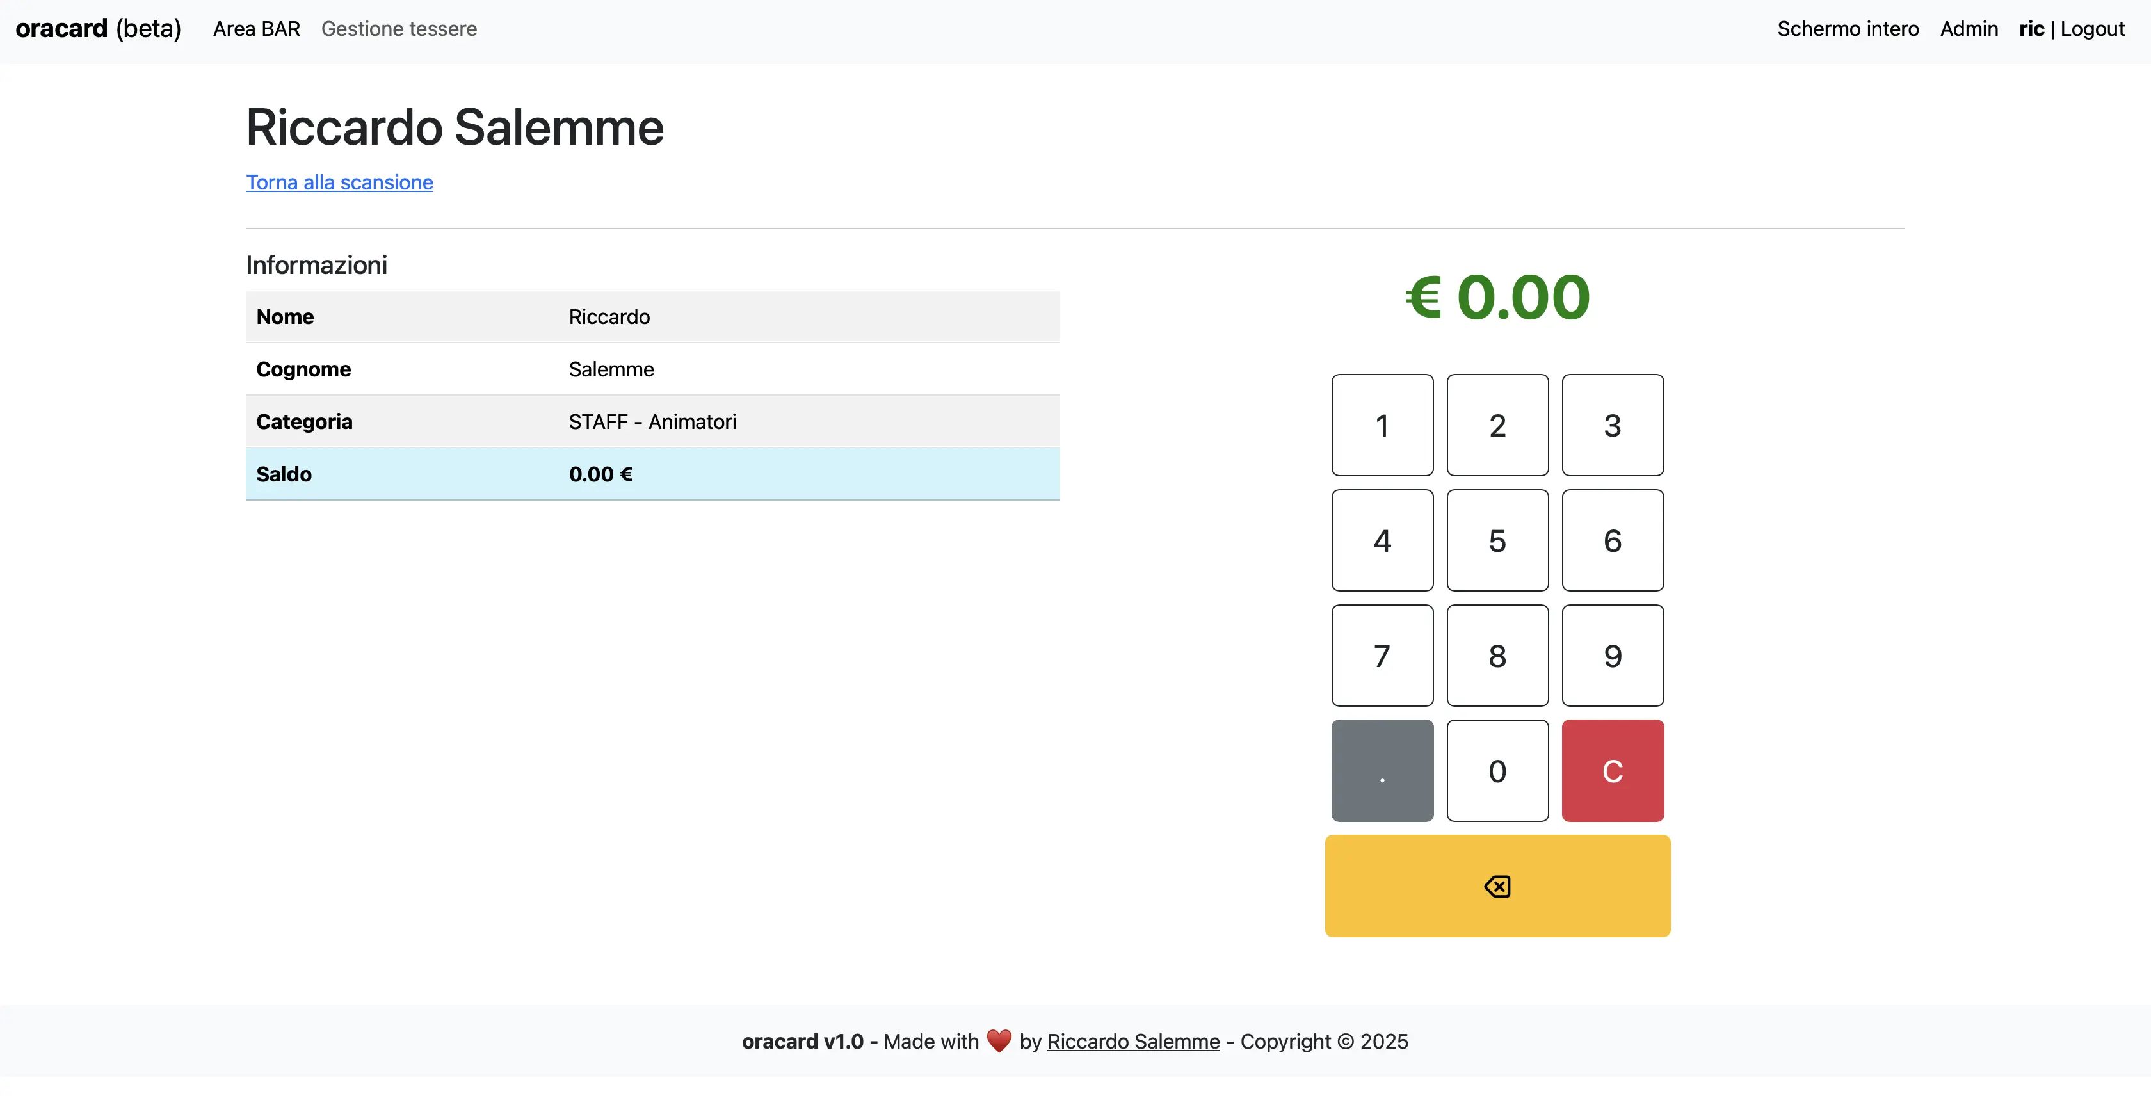Open Riccardo Salemme footer link
This screenshot has height=1096, width=2151.
[x=1133, y=1041]
